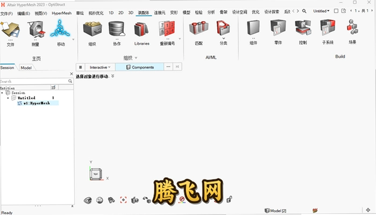
Task: Click the page layout square icon
Action: coord(336,11)
